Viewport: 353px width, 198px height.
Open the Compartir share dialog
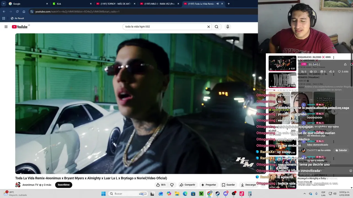[x=187, y=185]
